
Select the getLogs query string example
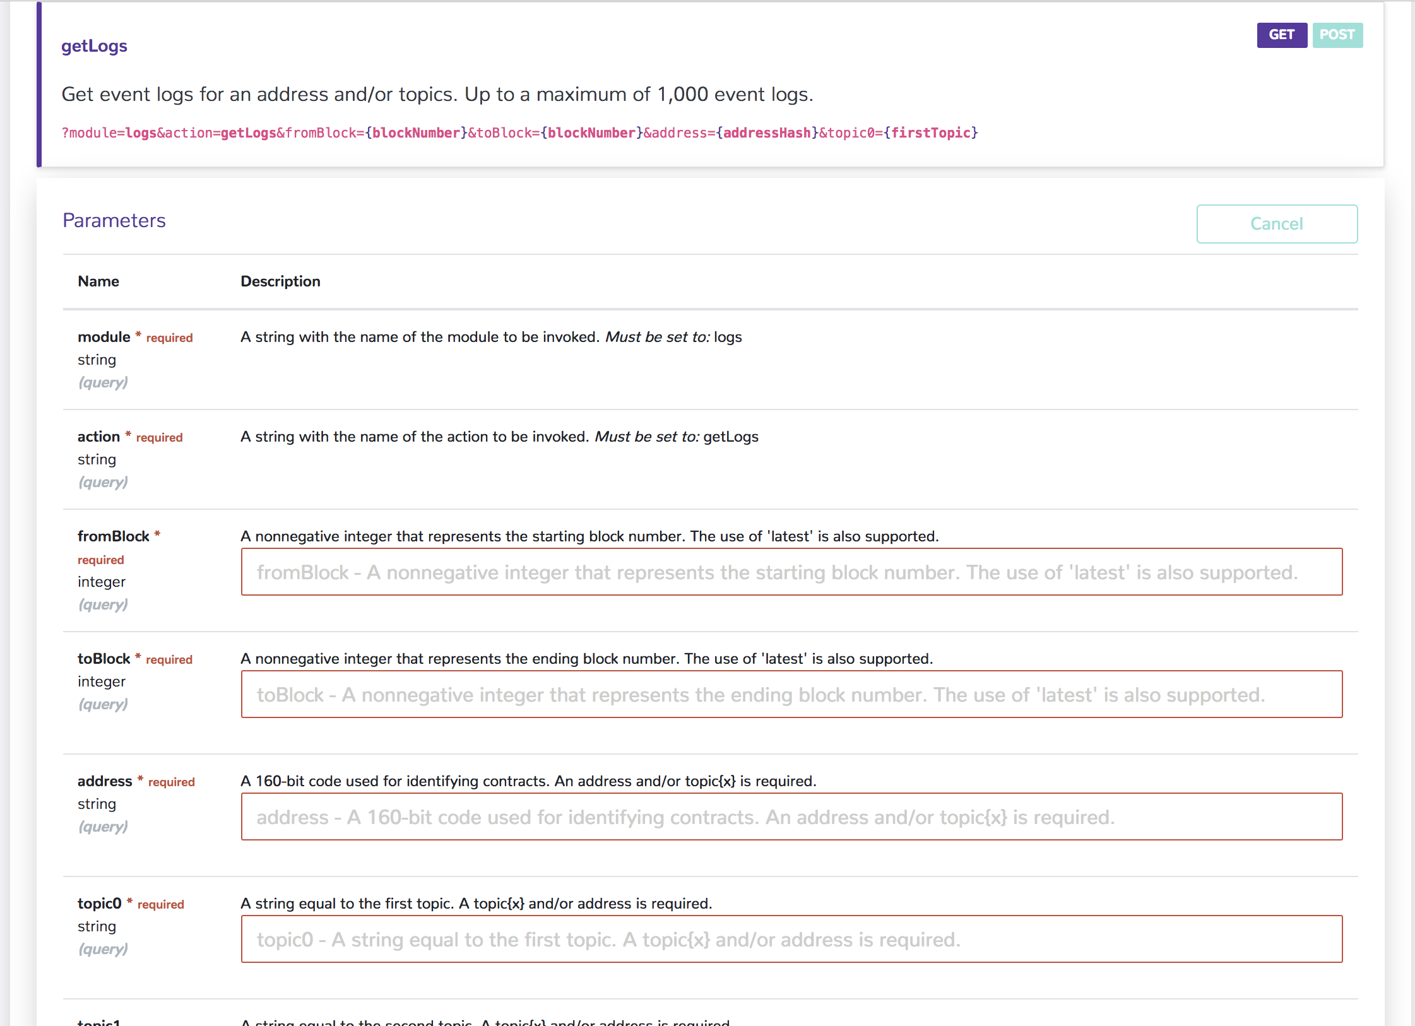519,133
